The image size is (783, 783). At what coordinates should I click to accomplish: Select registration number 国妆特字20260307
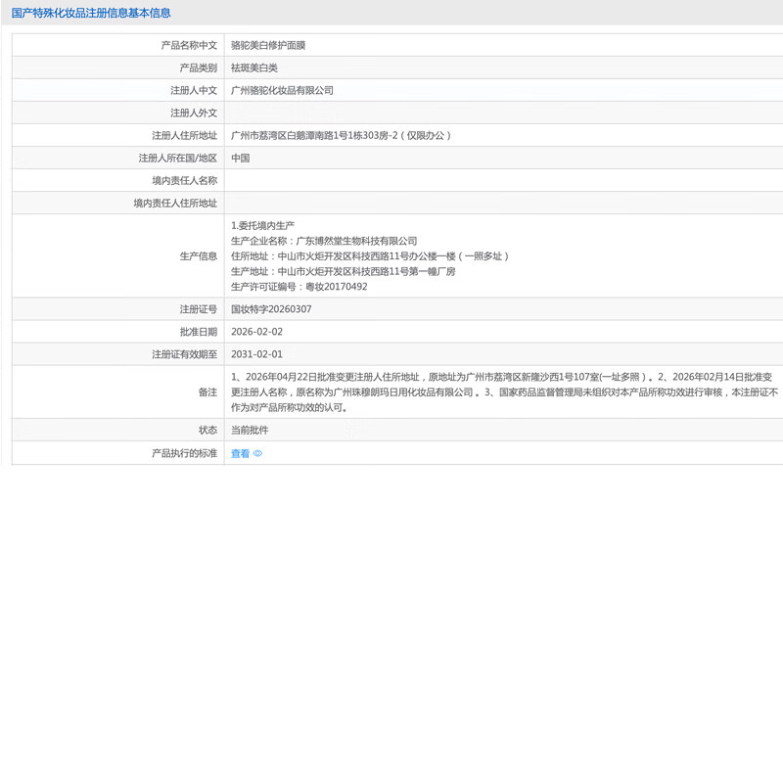[271, 309]
